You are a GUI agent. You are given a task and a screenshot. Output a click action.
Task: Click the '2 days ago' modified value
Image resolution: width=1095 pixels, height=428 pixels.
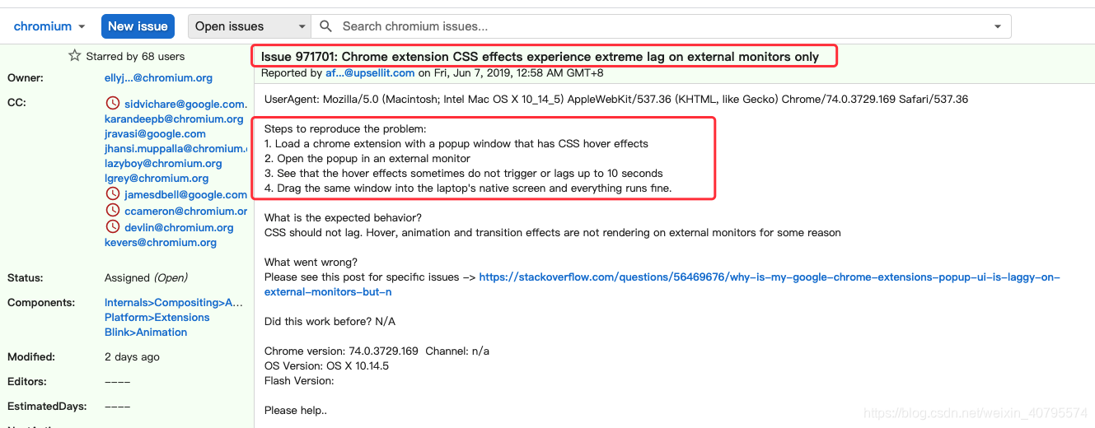(x=132, y=356)
